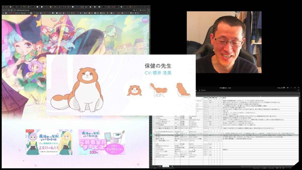Add a new Excel sheet with plus icon
302x170 pixels.
[172, 166]
